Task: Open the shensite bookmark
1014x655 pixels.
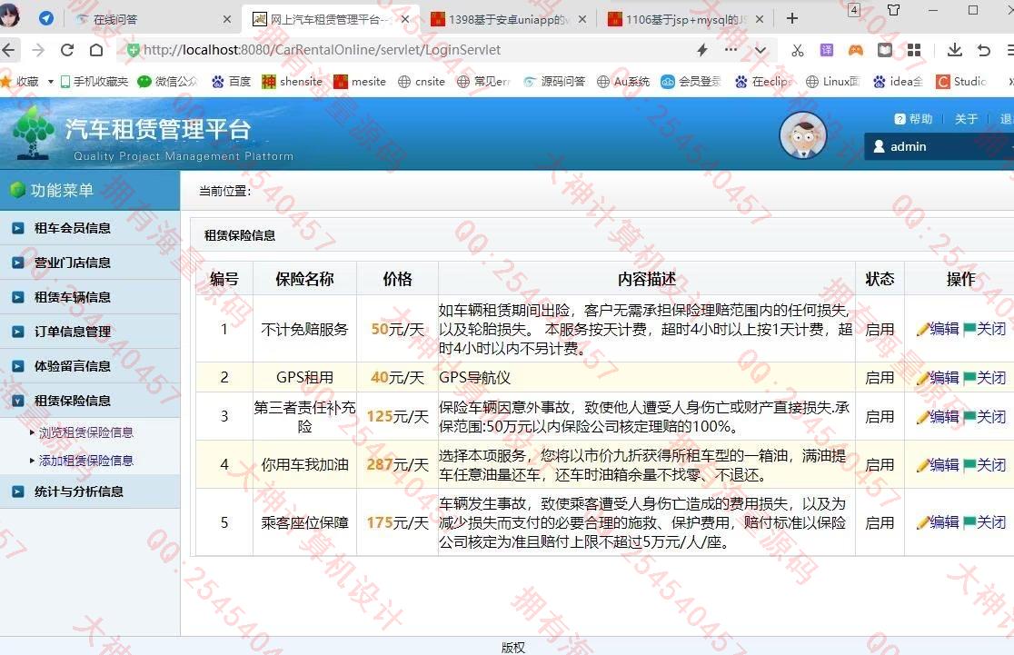Action: click(x=292, y=82)
